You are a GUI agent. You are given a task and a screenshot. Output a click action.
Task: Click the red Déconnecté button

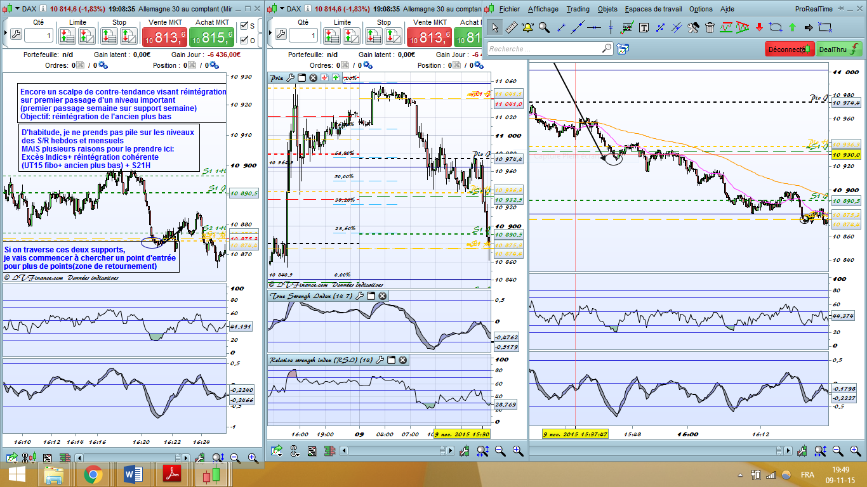coord(789,49)
